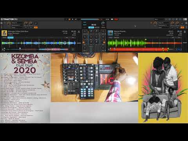Click the yellow couple artwork image
The image size is (188, 141).
[x=163, y=88]
